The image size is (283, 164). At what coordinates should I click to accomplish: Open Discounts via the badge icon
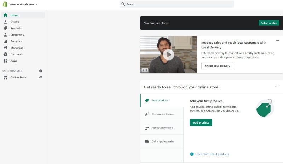tap(5, 54)
